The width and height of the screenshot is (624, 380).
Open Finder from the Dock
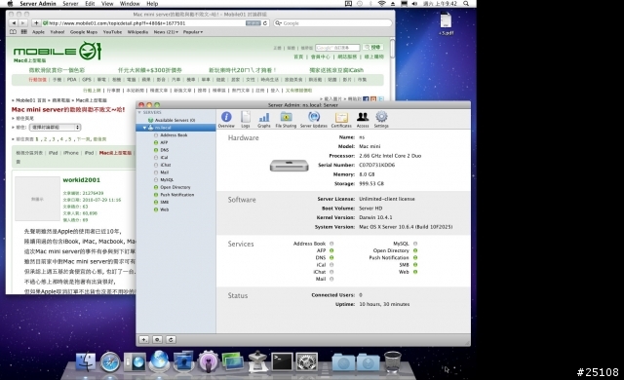pos(86,362)
